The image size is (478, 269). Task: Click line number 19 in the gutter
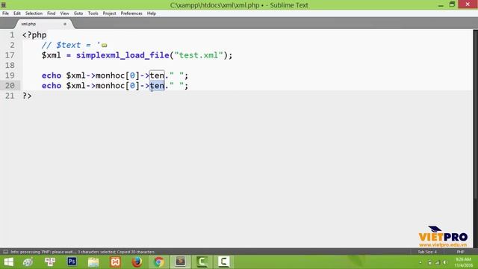pyautogui.click(x=10, y=75)
